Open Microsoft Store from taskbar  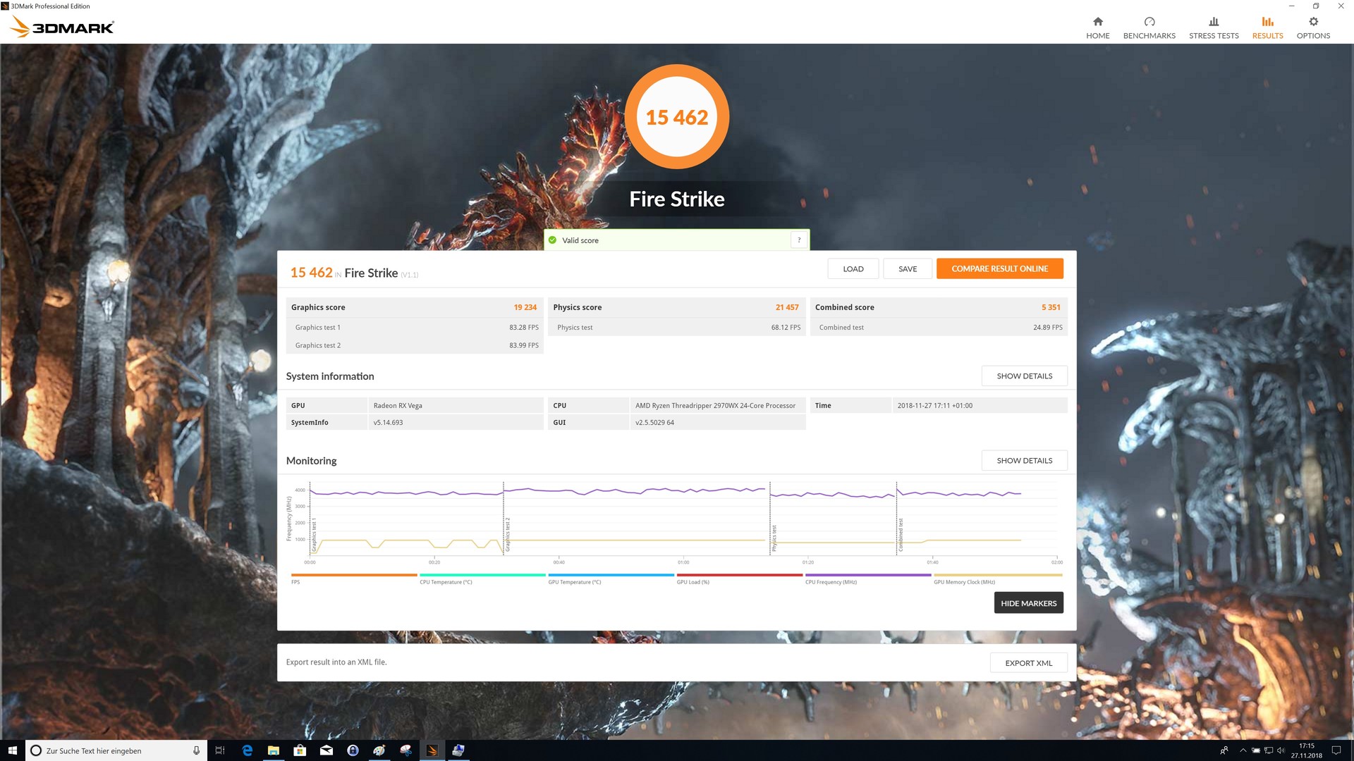(300, 750)
